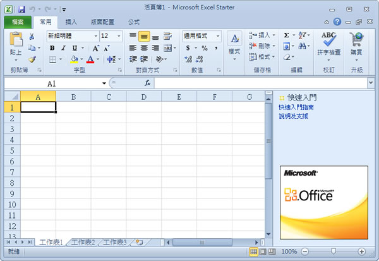Click the Paste clipboard icon
This screenshot has height=261, width=379.
coord(16,39)
